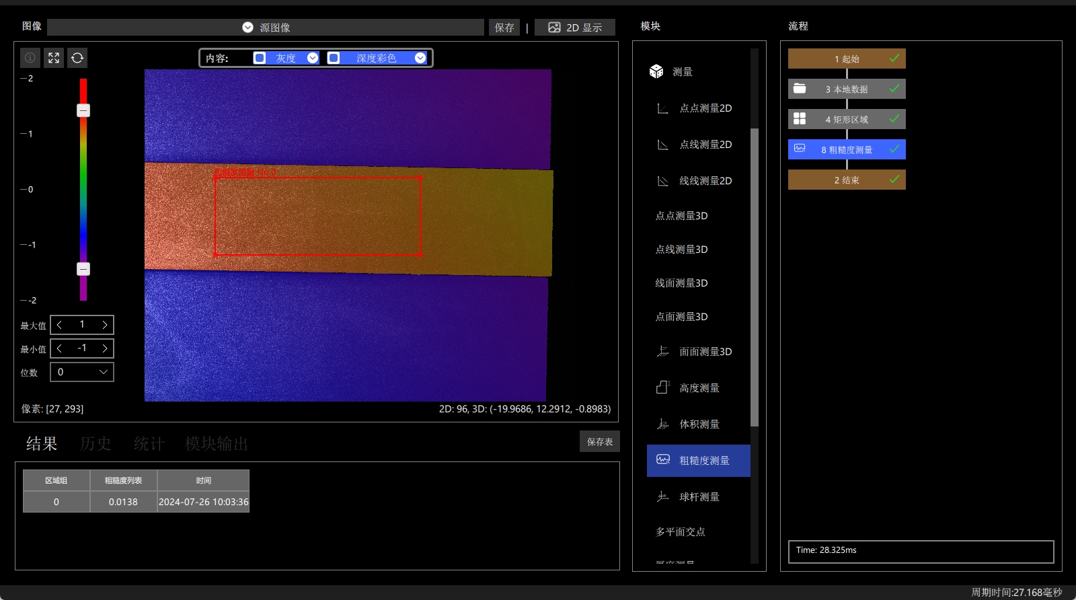Select the 球杆测量 module
This screenshot has height=600, width=1076.
click(x=688, y=497)
